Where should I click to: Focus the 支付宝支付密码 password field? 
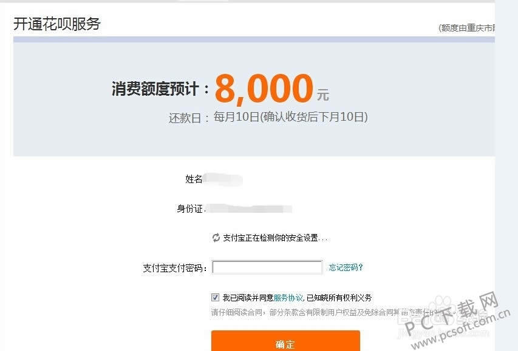(267, 267)
